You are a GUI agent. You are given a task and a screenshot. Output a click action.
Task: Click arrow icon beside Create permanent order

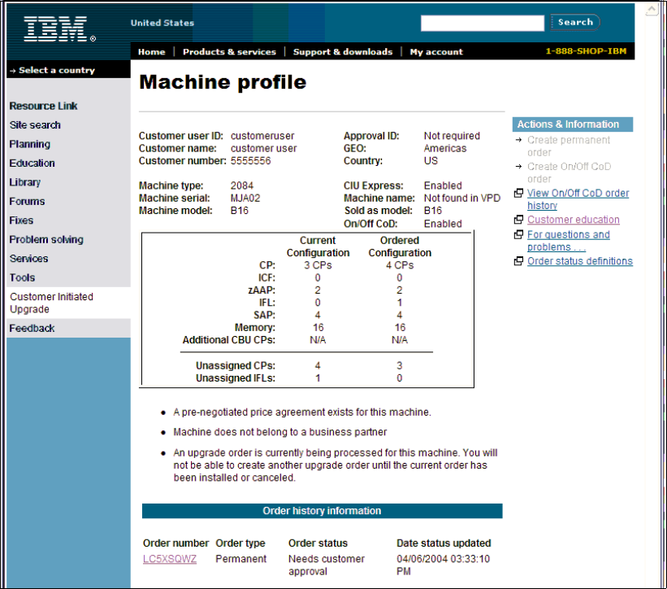[x=518, y=140]
